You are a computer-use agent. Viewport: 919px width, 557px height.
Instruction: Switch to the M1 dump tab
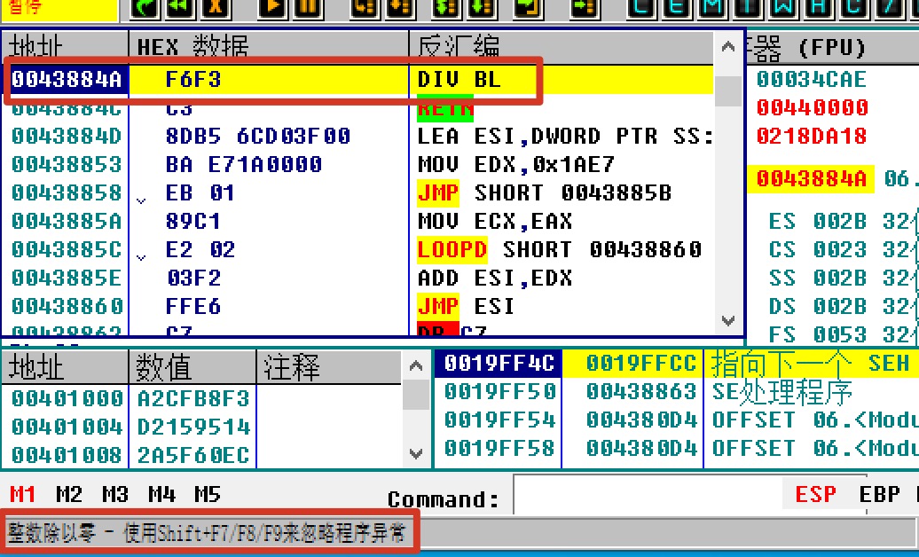point(23,494)
